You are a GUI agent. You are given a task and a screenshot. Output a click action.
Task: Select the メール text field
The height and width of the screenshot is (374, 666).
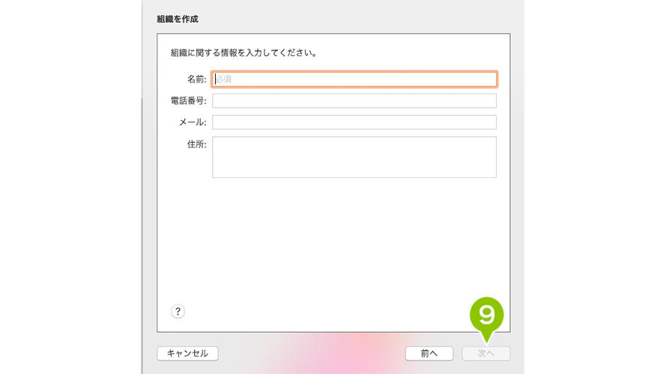point(354,122)
